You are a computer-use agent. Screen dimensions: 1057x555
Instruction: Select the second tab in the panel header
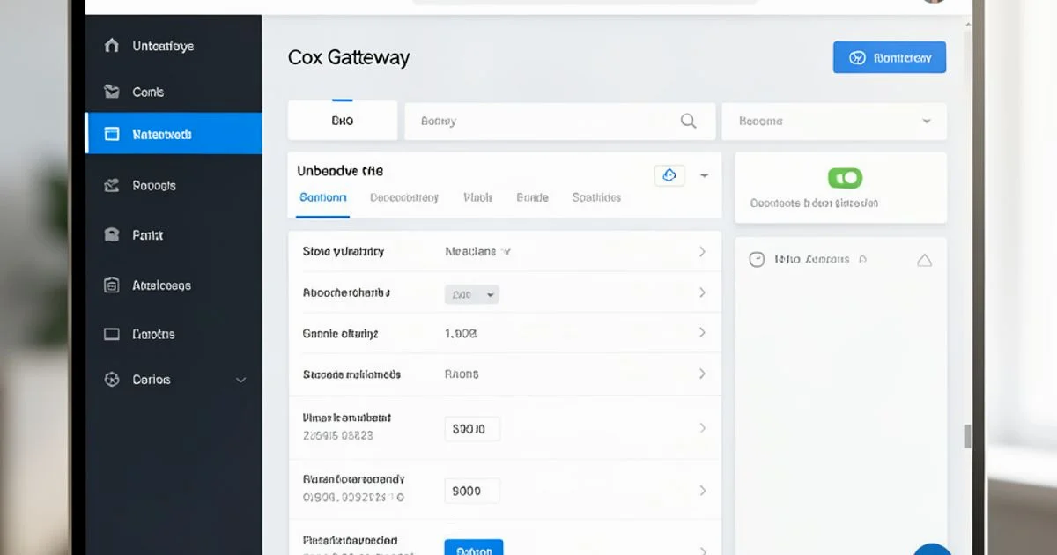point(403,197)
